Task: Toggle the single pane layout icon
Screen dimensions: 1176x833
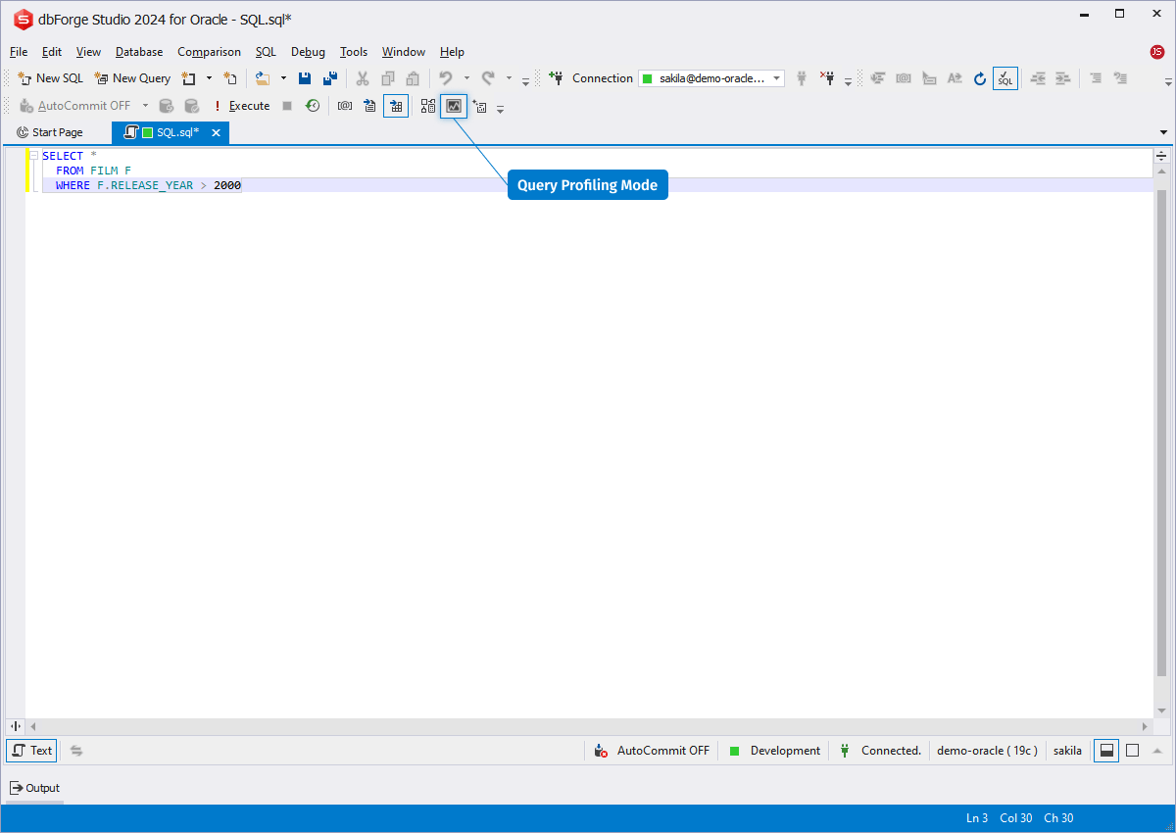Action: tap(1132, 751)
